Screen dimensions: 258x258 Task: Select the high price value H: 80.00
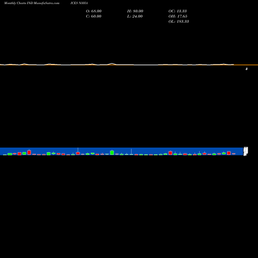tap(135, 11)
